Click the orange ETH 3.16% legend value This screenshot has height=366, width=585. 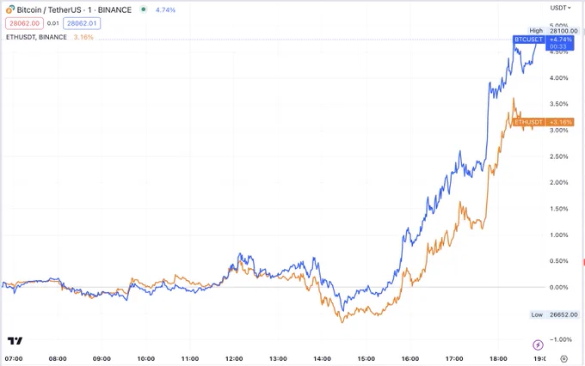coord(83,37)
